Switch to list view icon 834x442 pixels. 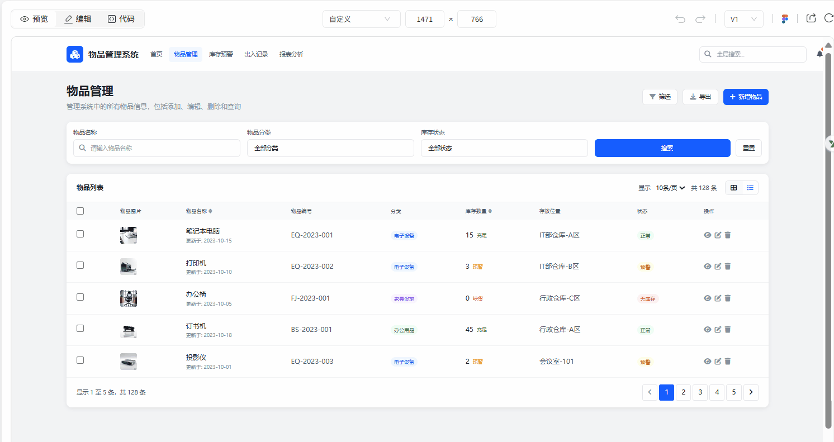(x=750, y=188)
